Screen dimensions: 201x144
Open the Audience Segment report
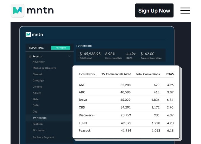coord(43,137)
